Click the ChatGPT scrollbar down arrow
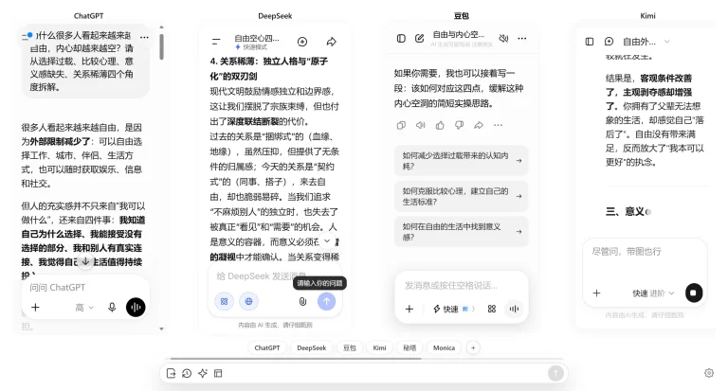Screen dimensions: 728x391 click(x=161, y=329)
